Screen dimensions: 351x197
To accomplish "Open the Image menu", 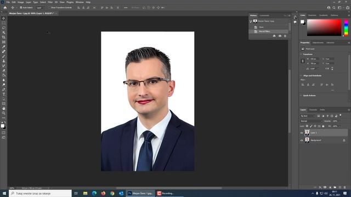I will click(x=20, y=2).
